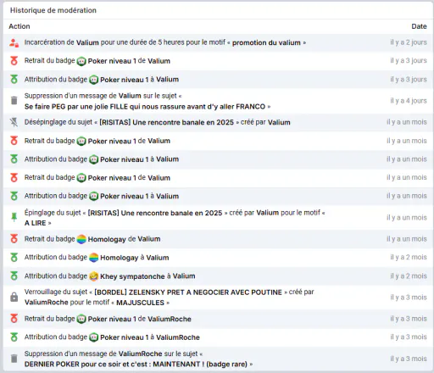Click ValiumRoche in the Retrait Poker badge row
The image size is (434, 373).
coord(170,319)
